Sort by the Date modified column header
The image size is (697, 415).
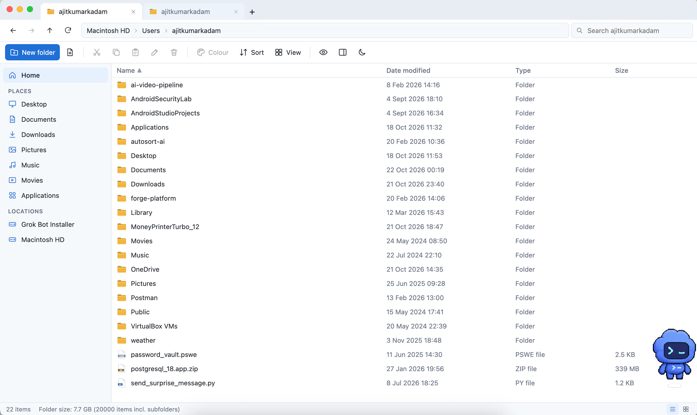coord(408,71)
